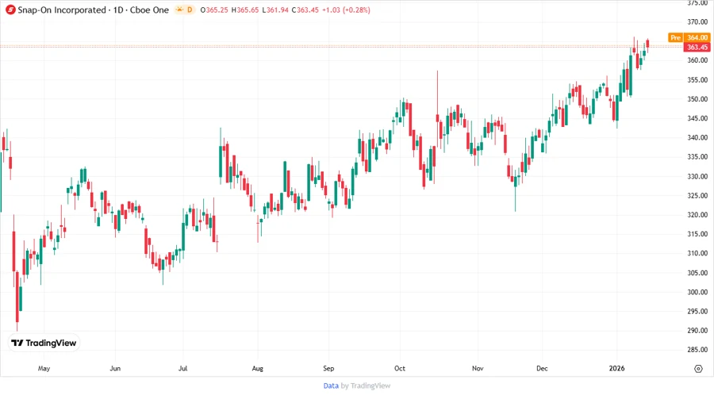Click the Oct label on time axis
The image size is (714, 395).
pyautogui.click(x=399, y=368)
